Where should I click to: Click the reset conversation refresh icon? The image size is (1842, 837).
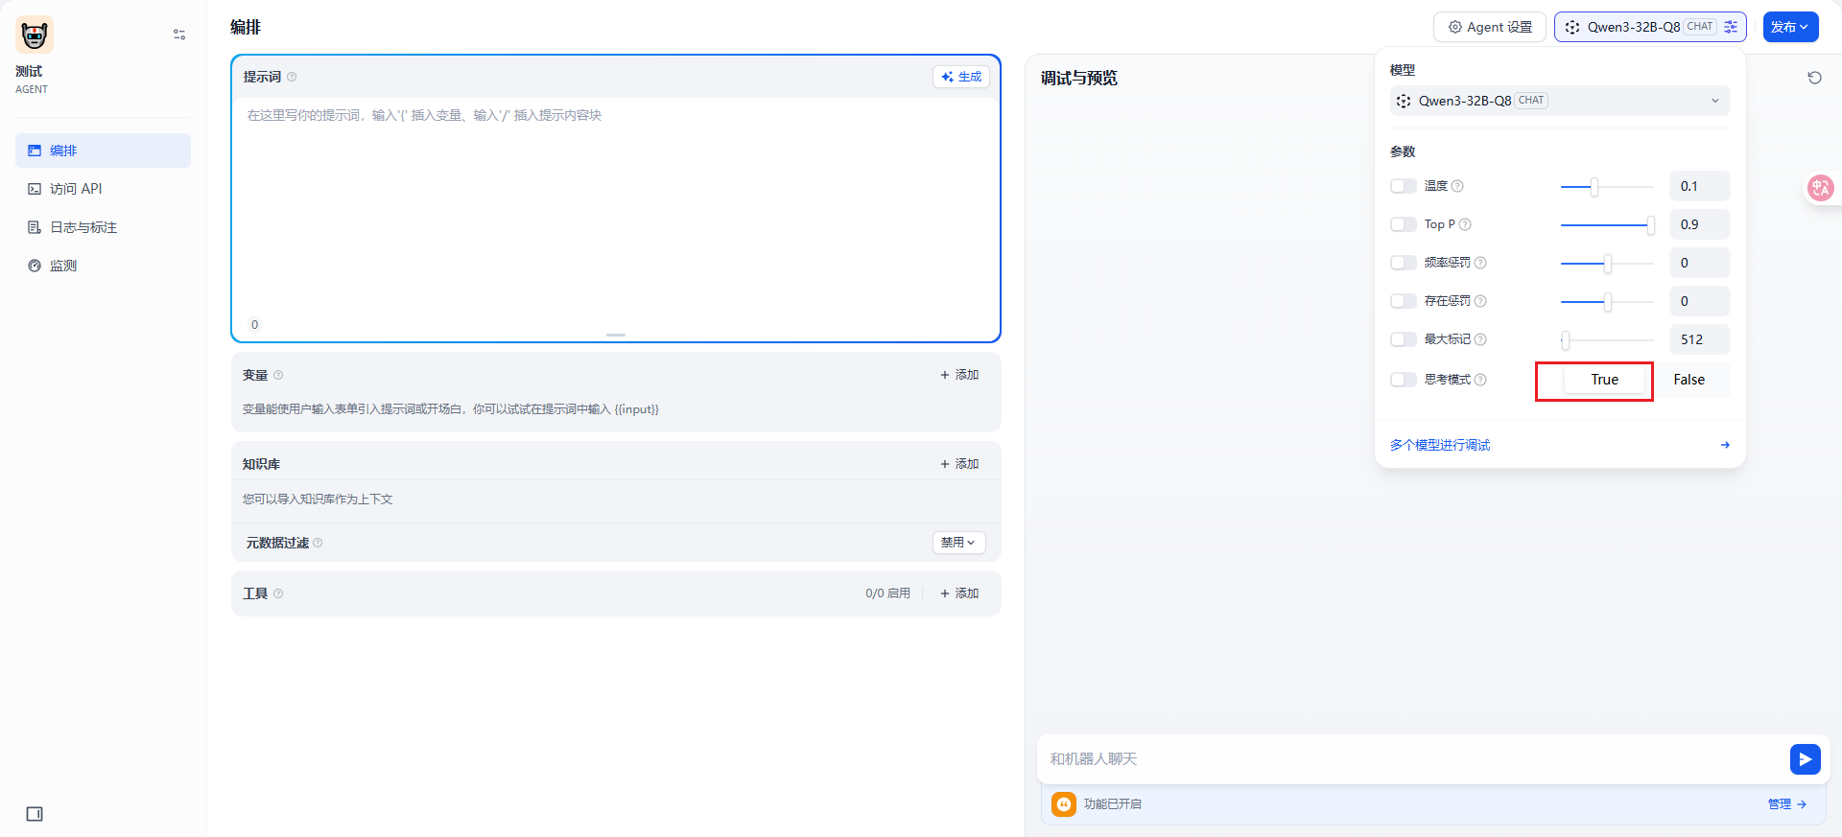tap(1814, 78)
